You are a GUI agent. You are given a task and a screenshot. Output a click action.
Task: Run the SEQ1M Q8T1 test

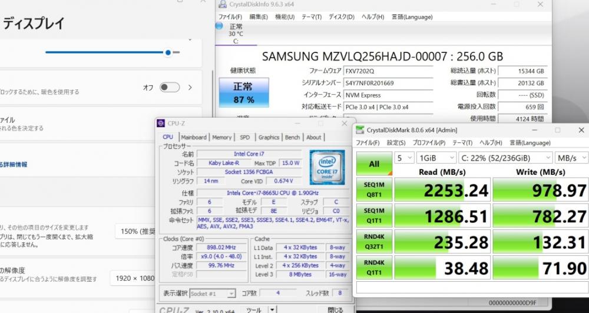coord(374,190)
